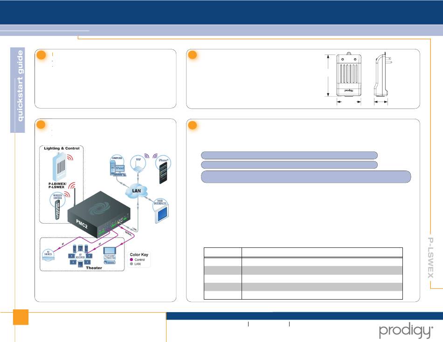Click the "Color Key" legend title
This screenshot has height=342, width=443.
click(139, 254)
